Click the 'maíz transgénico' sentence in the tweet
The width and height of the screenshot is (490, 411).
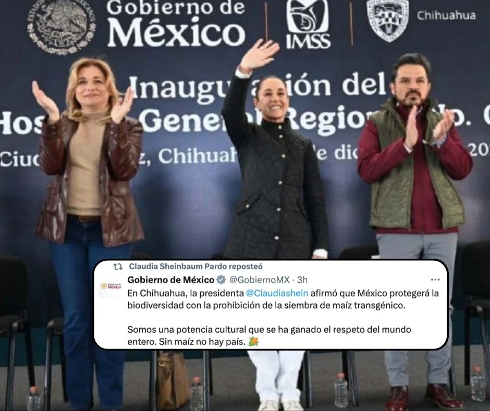(x=283, y=299)
